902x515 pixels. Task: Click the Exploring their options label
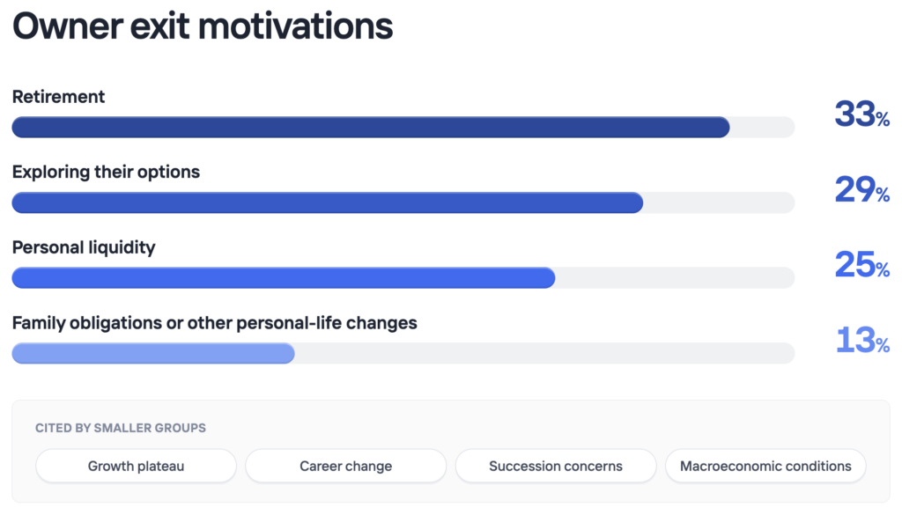coord(106,172)
